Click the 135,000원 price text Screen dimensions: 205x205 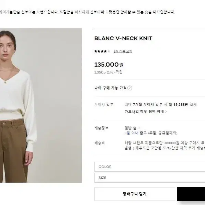[x=109, y=65]
